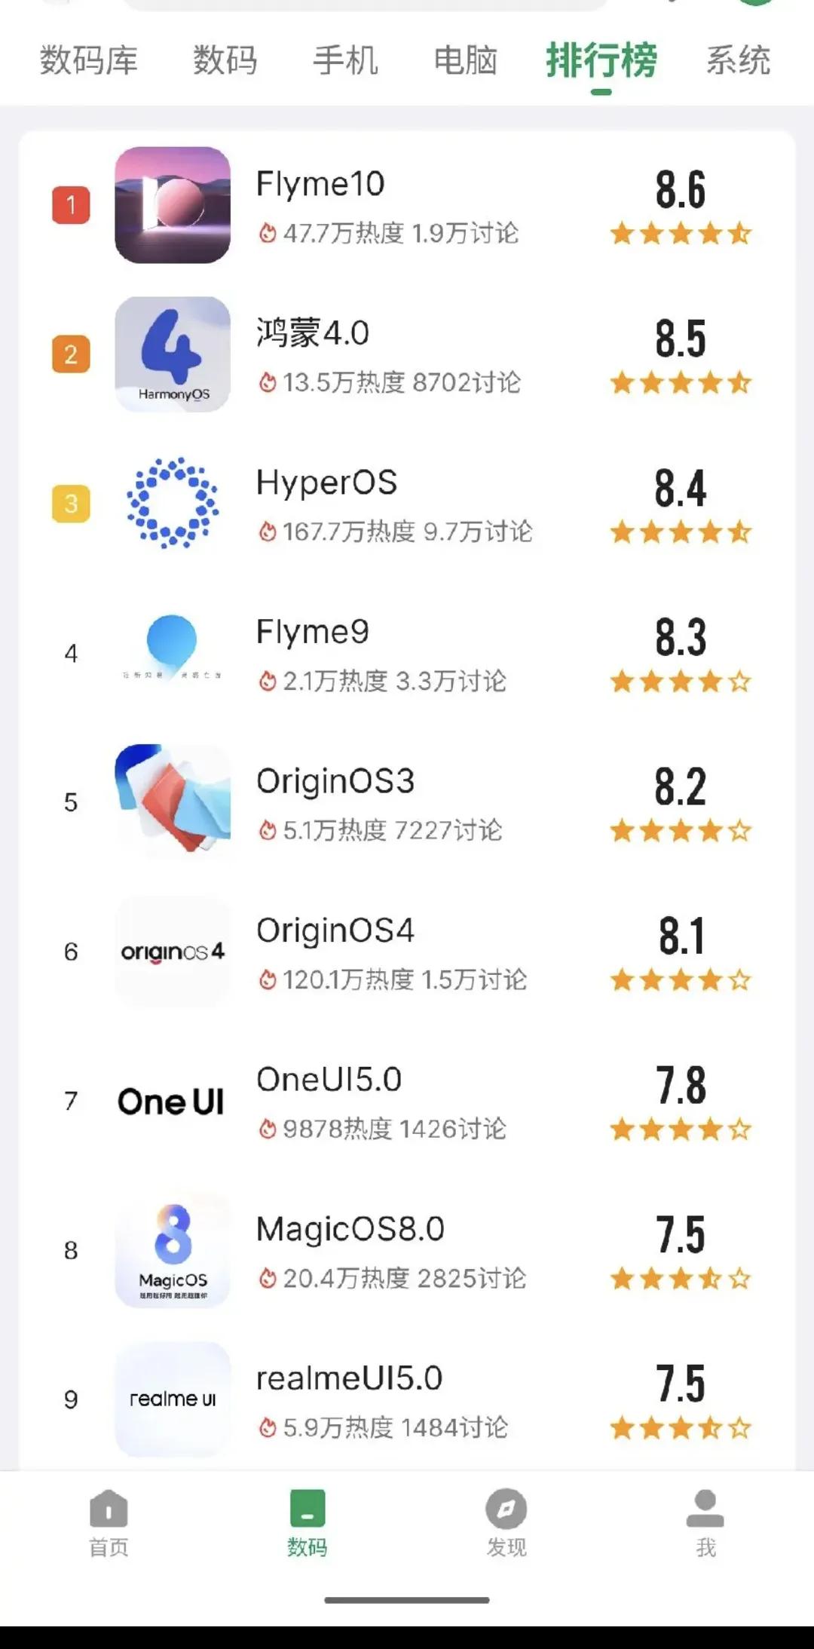
Task: Tap the One UI logo
Action: coord(171,1102)
